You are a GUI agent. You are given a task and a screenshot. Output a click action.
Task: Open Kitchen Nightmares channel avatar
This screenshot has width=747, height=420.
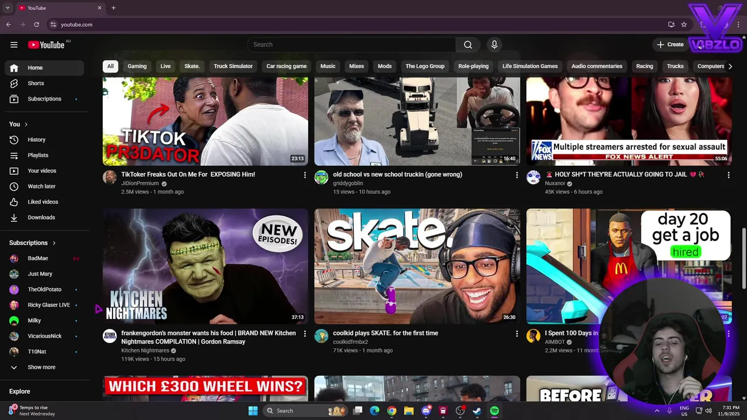[110, 336]
